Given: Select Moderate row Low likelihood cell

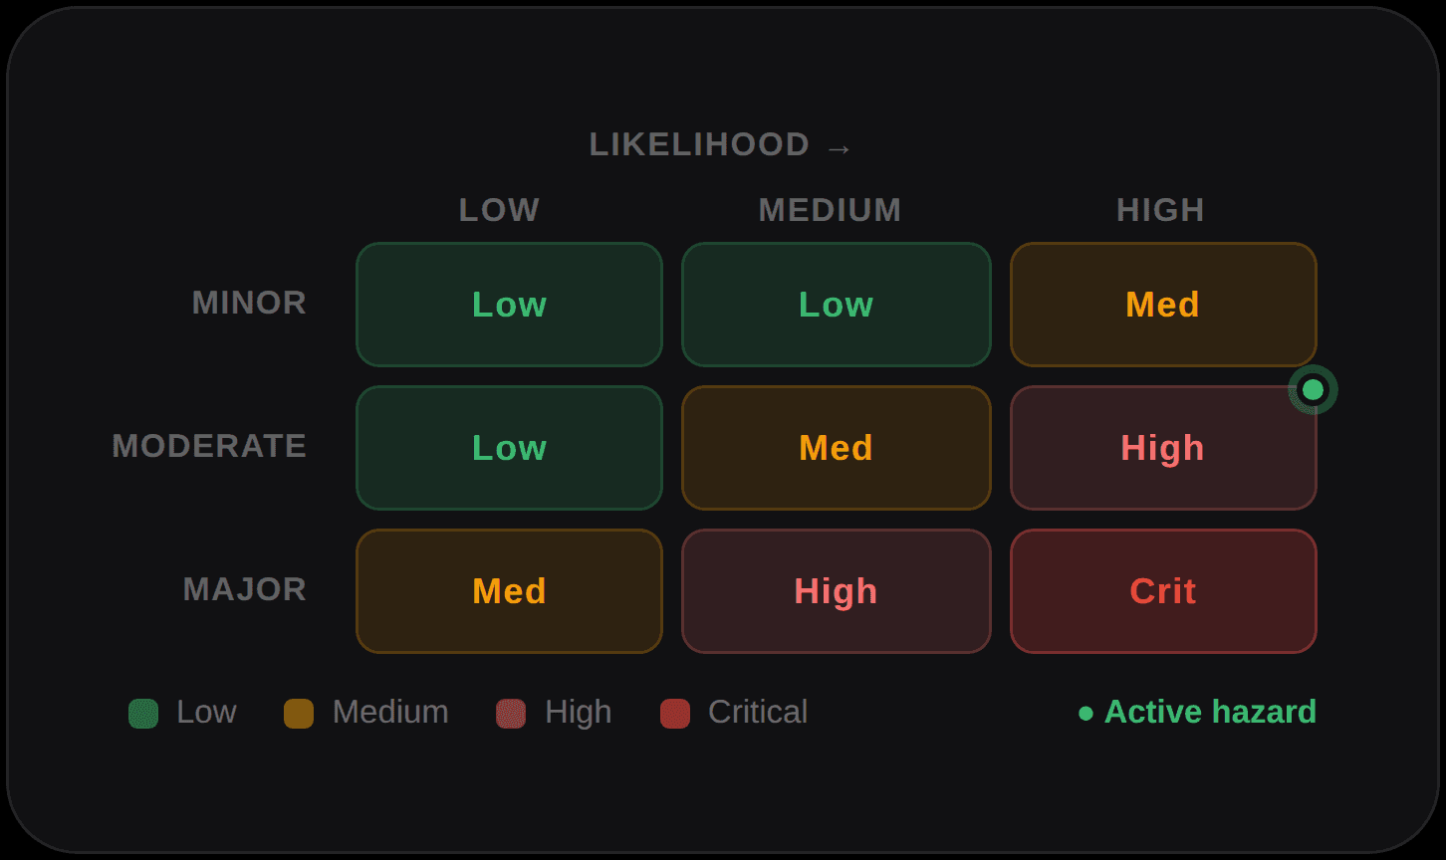Looking at the screenshot, I should pyautogui.click(x=509, y=448).
